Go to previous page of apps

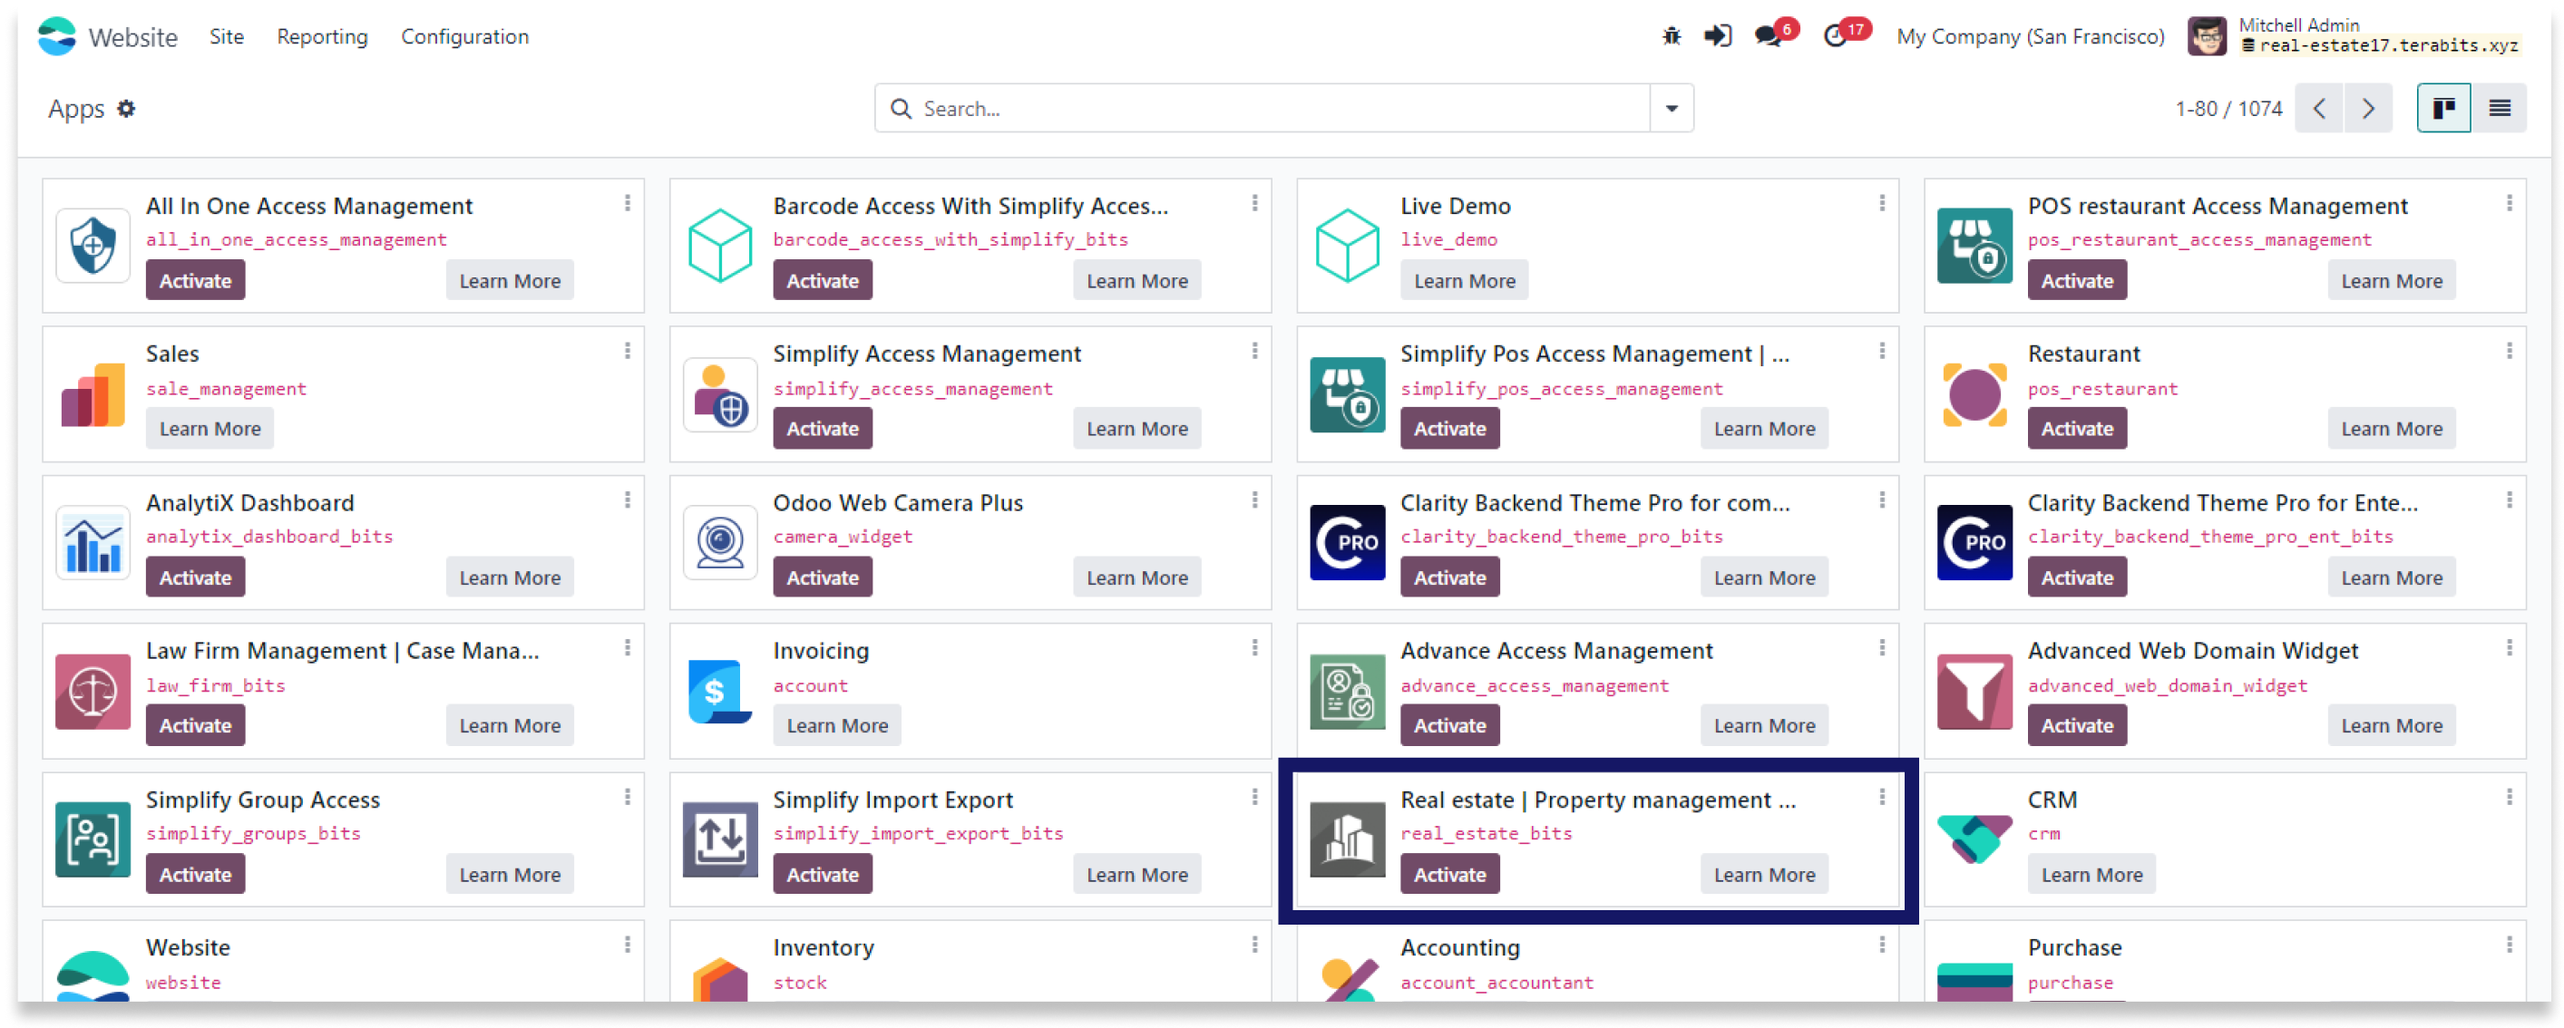[2319, 109]
